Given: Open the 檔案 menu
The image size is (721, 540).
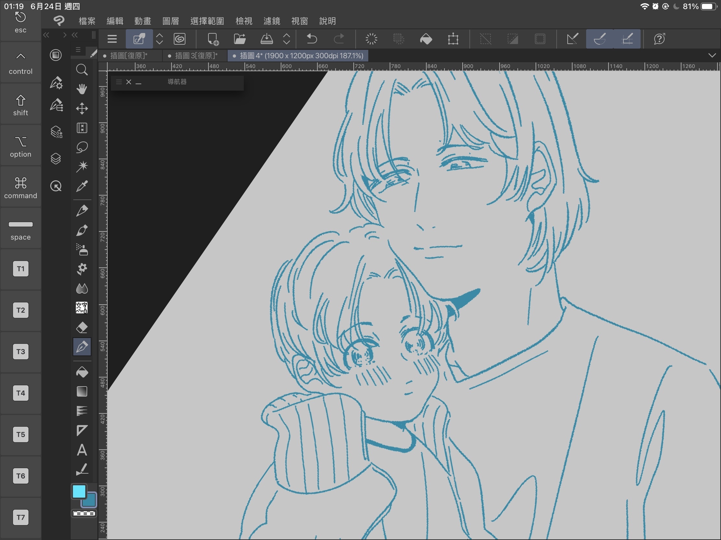Looking at the screenshot, I should tap(87, 21).
